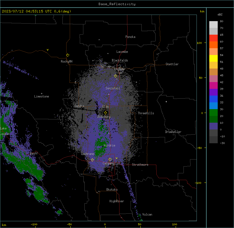The width and height of the screenshot is (234, 228).
Task: Pick the red swatch in dBZ legend
Action: pyautogui.click(x=213, y=38)
